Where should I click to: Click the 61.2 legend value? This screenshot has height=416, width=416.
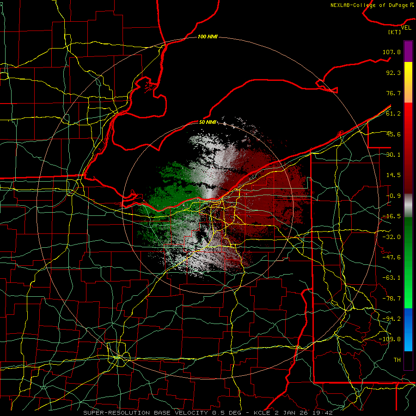click(393, 114)
